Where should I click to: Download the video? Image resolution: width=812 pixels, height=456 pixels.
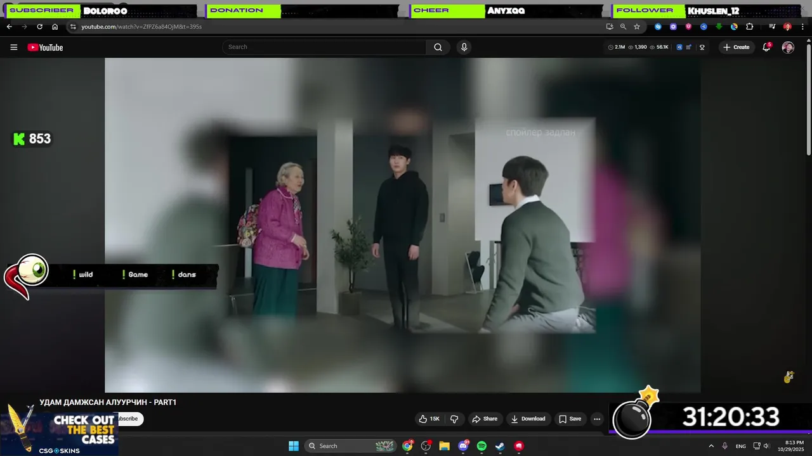click(x=528, y=419)
